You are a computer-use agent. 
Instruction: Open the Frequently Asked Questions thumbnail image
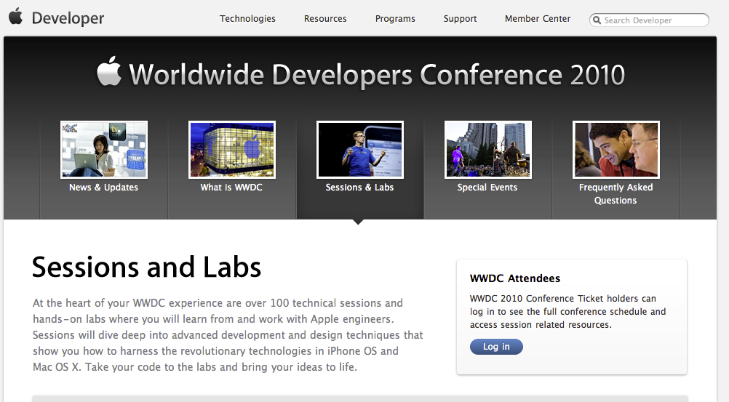coord(616,150)
